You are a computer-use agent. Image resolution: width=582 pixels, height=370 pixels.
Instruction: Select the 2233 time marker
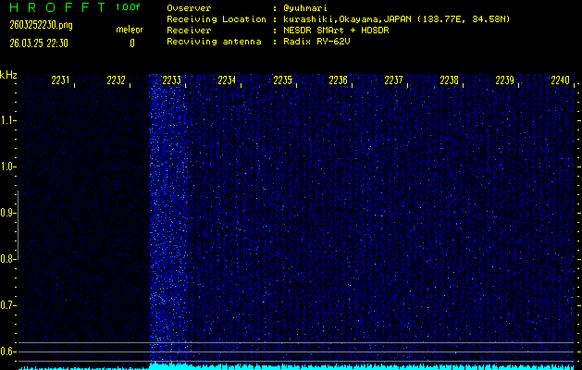(x=172, y=80)
